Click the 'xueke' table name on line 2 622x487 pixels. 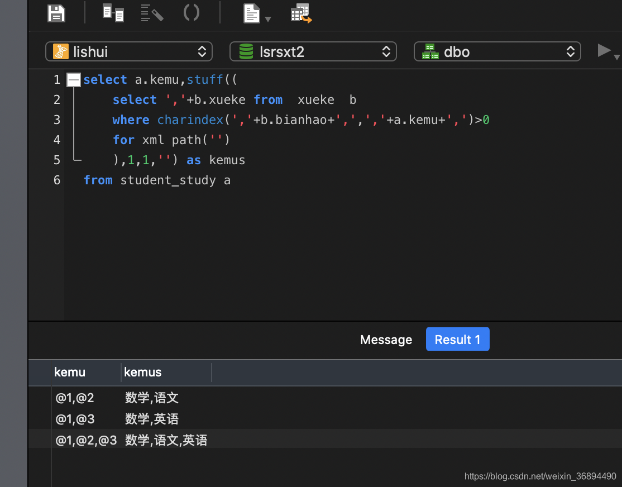point(316,99)
